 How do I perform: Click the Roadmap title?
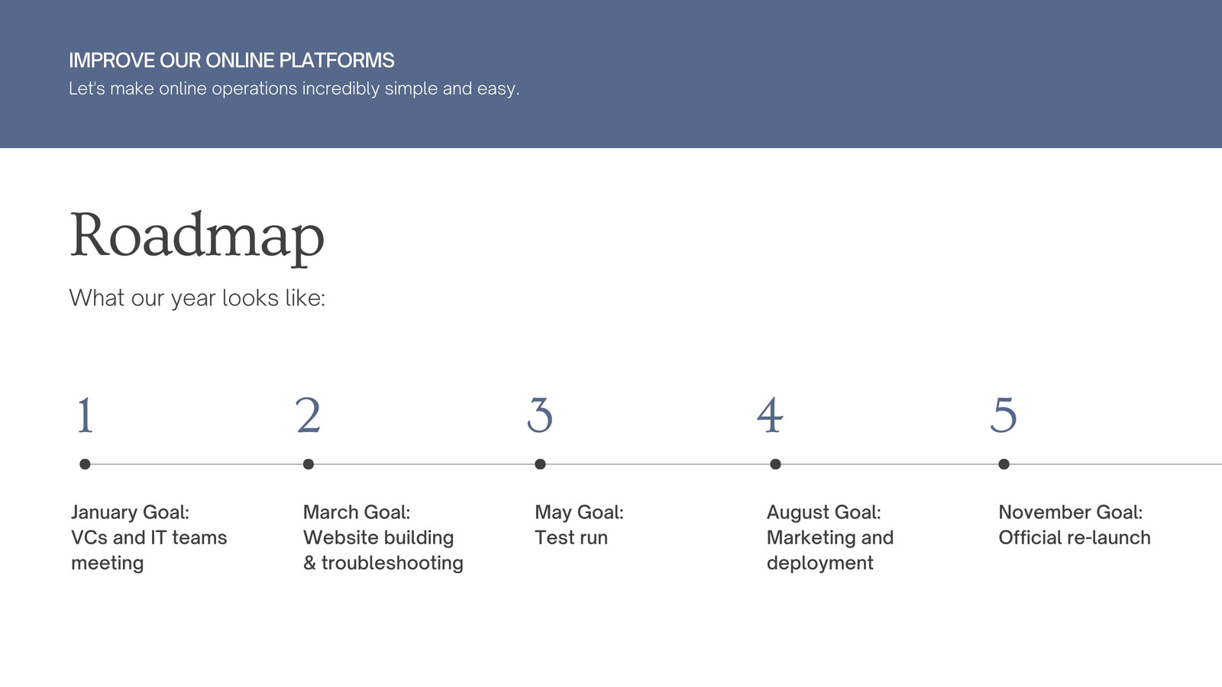197,237
